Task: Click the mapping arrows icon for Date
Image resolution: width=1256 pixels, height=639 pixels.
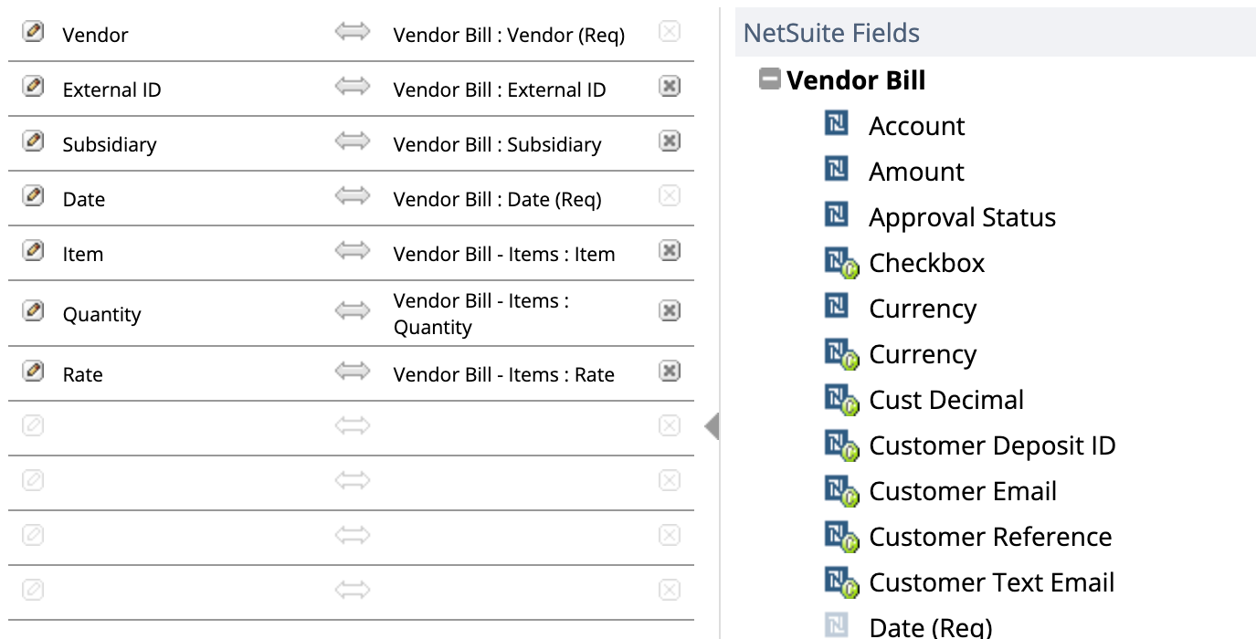Action: pos(352,196)
